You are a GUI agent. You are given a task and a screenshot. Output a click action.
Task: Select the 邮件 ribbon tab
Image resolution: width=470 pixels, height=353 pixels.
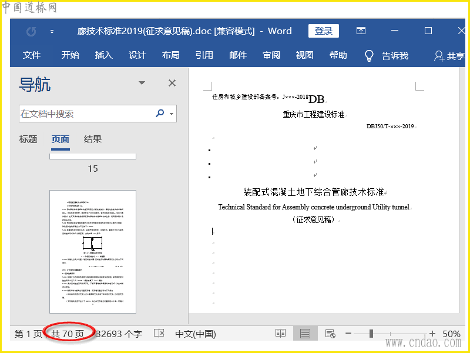pos(238,55)
